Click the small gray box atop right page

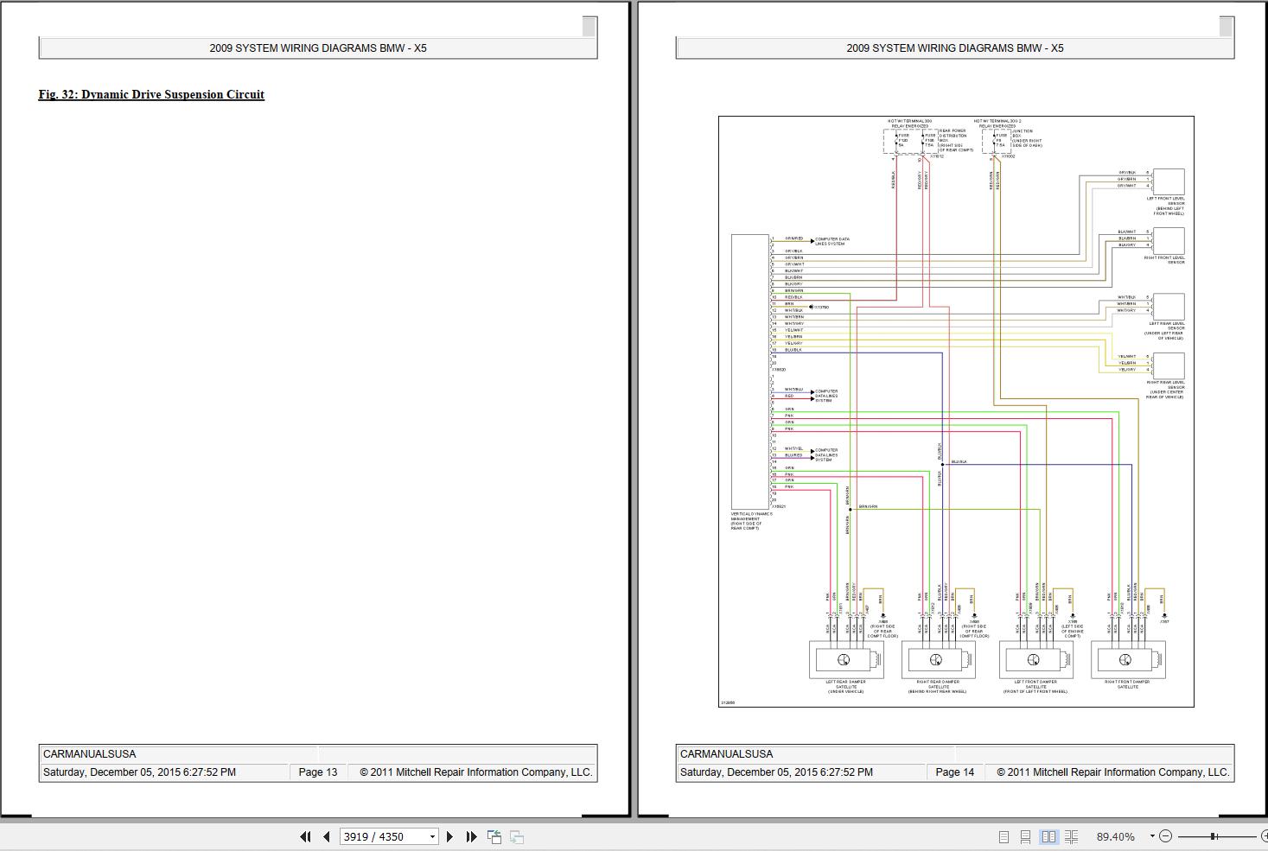pyautogui.click(x=1226, y=27)
